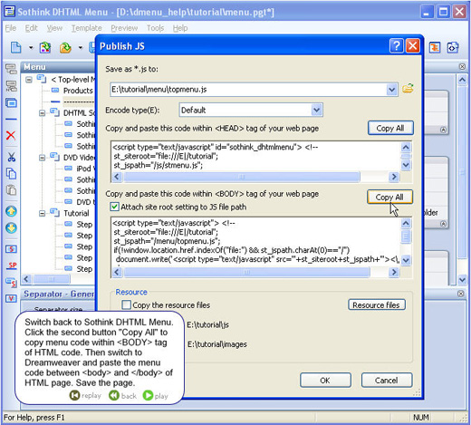Click the SP icon in left sidebar
471x425 pixels.
pos(12,266)
